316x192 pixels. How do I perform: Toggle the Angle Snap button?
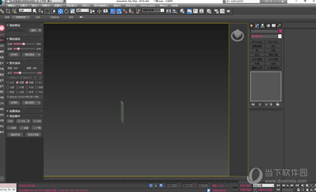coord(119,11)
